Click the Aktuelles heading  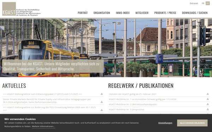click(14, 86)
